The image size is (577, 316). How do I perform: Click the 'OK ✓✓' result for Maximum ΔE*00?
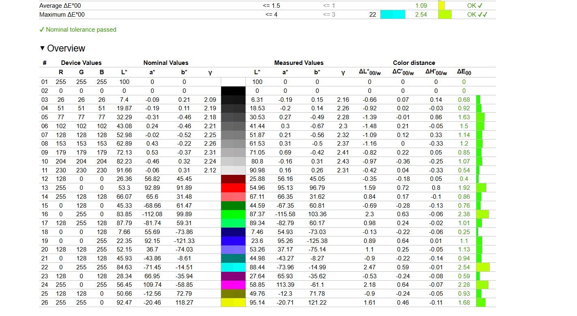click(x=477, y=15)
